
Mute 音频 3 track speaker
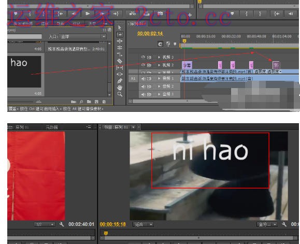coord(144,94)
